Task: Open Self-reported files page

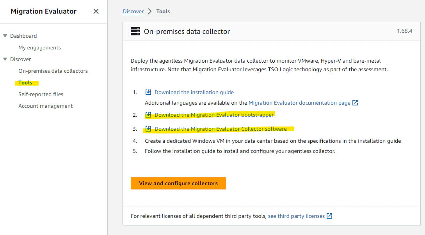Action: tap(41, 94)
